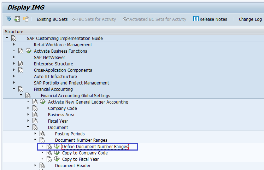Open documentation icon for Document Number Ranges
This screenshot has height=170, width=264.
pyautogui.click(x=42, y=140)
